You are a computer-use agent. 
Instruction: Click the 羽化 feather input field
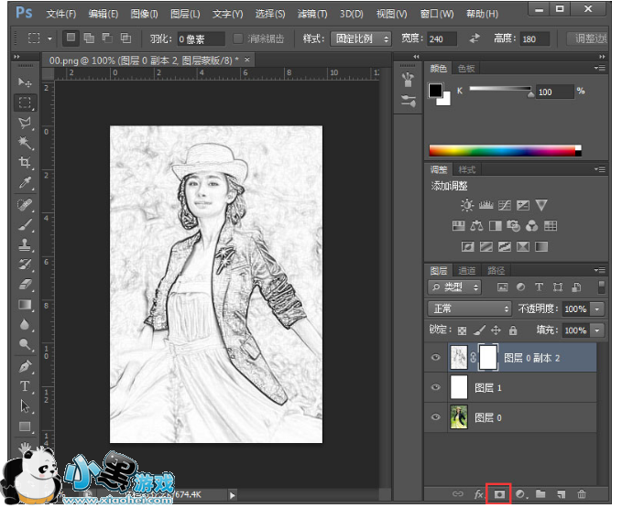coord(201,39)
